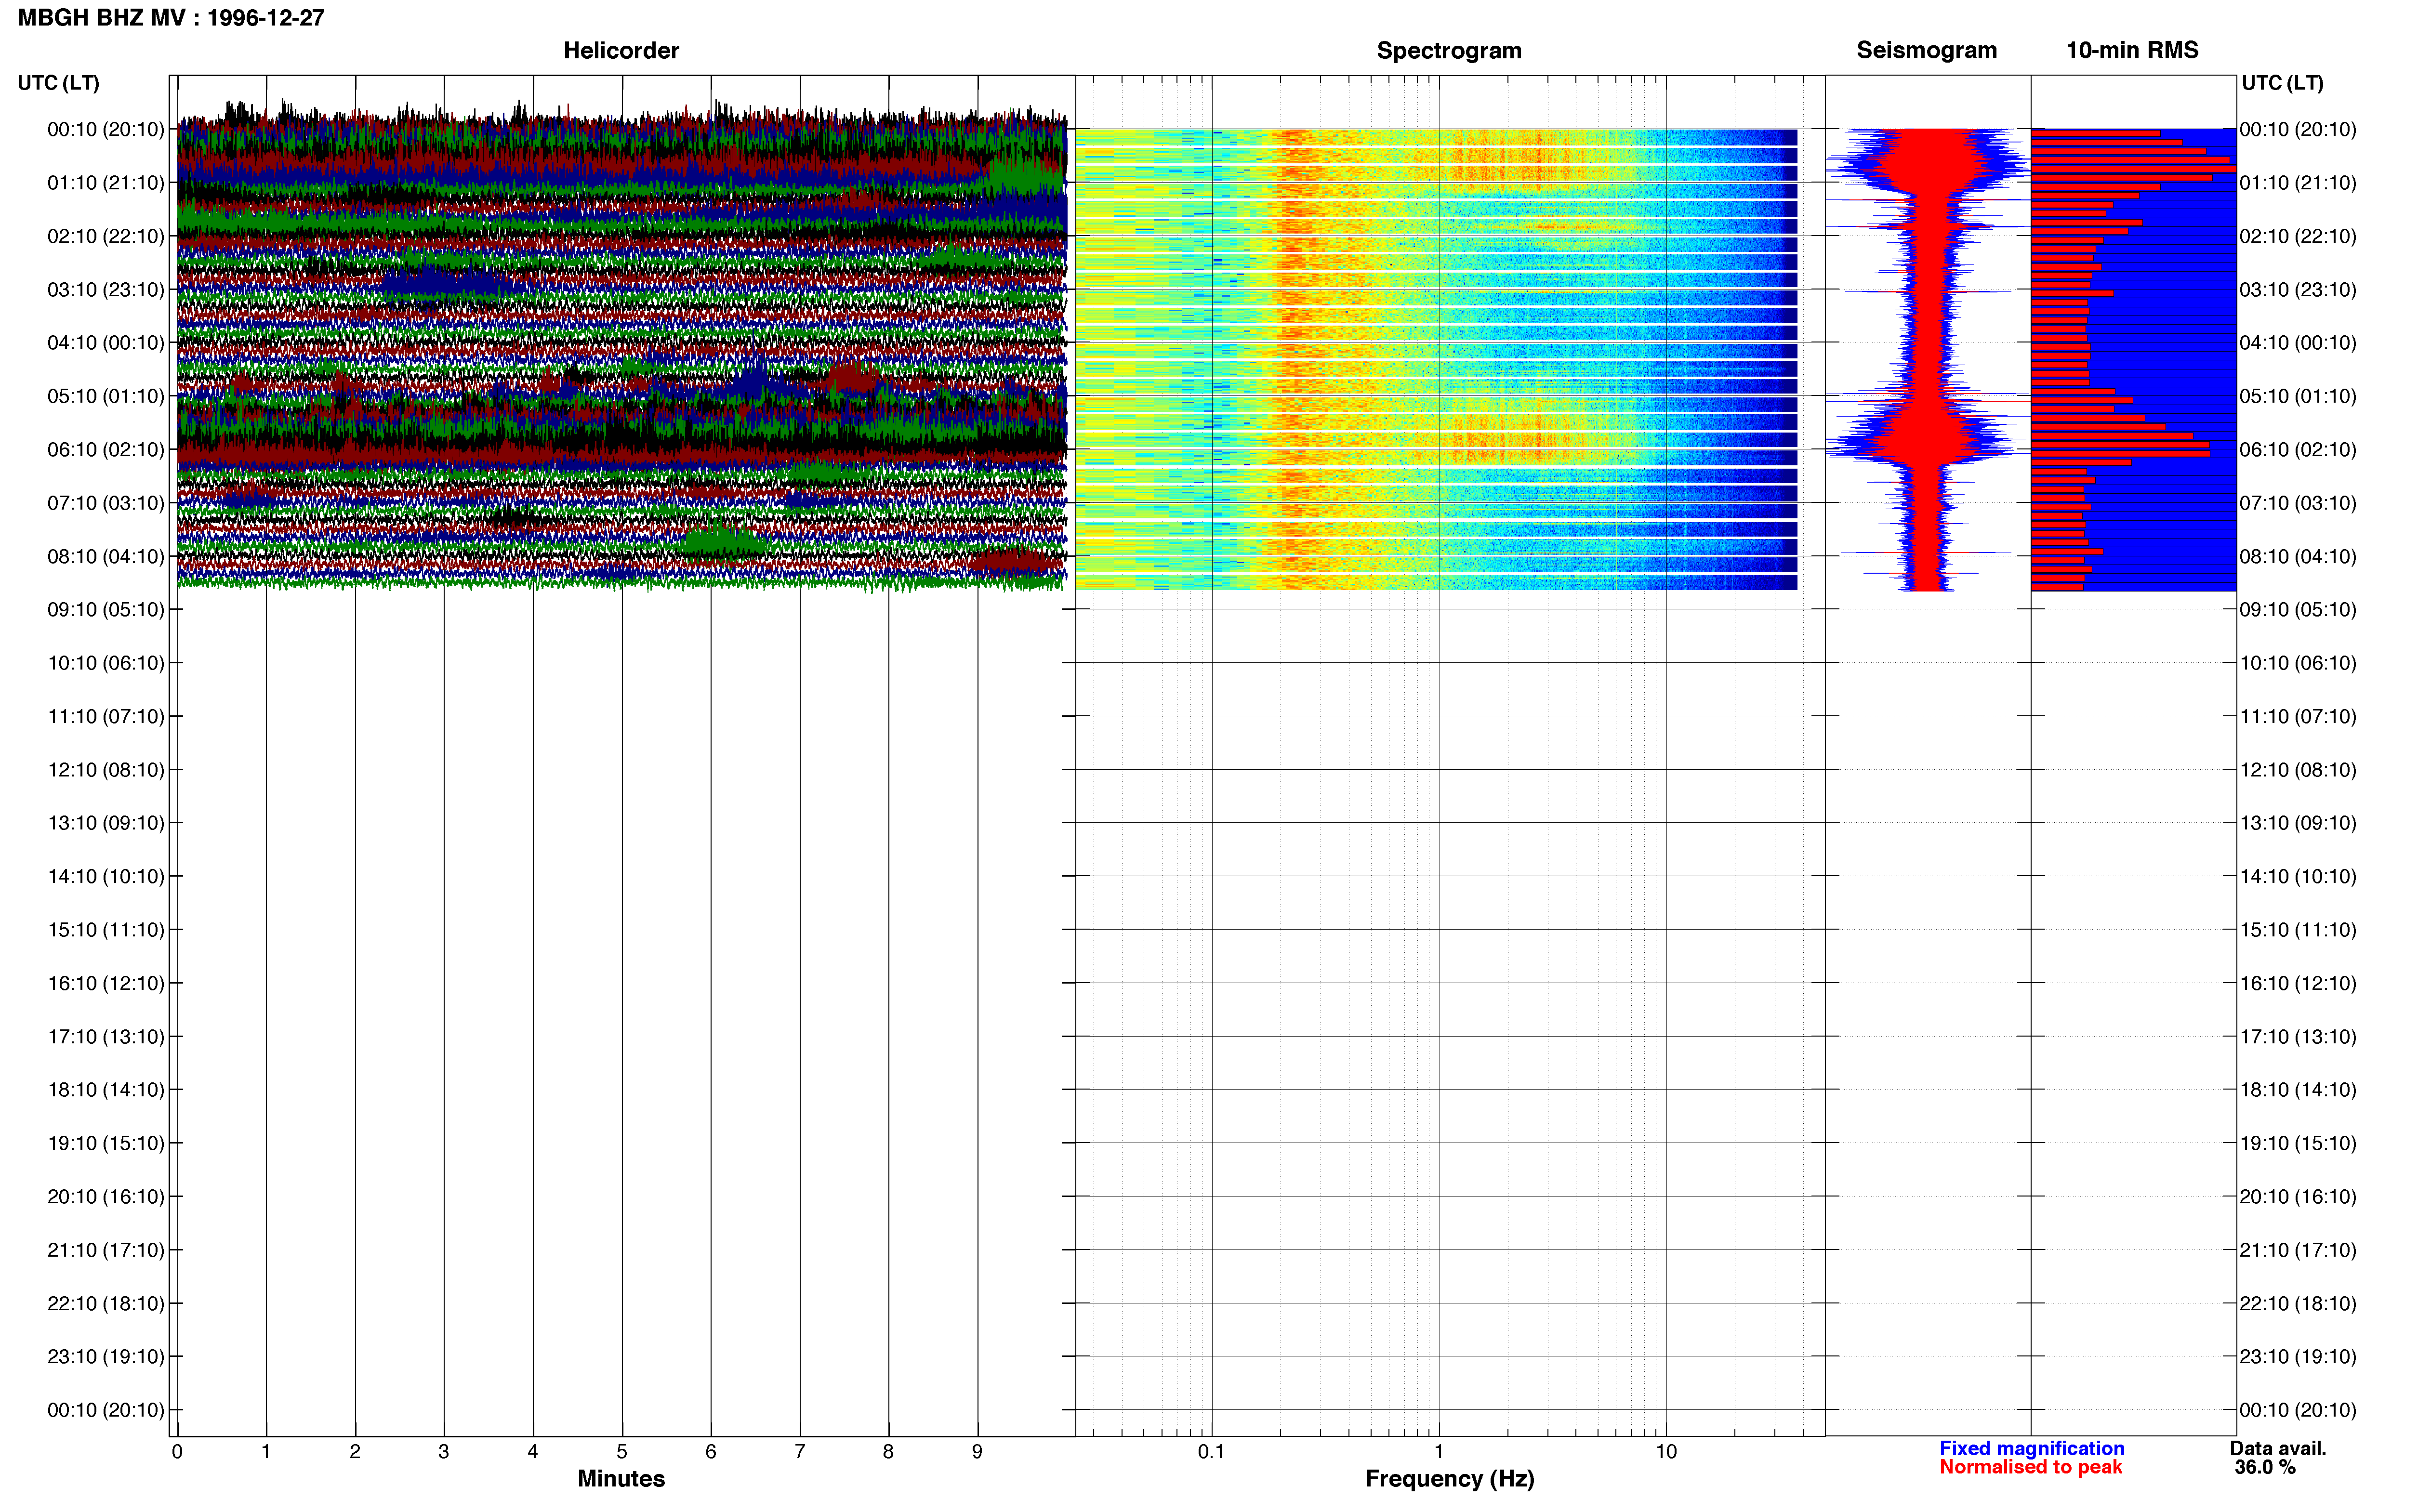2418x1512 pixels.
Task: Click Helicorder-side time label 06:10 (02:10)
Action: 106,450
